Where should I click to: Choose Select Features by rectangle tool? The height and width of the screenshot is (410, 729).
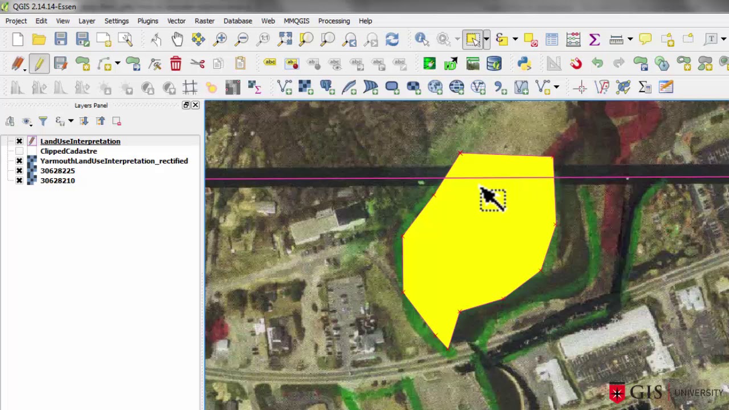pos(473,39)
